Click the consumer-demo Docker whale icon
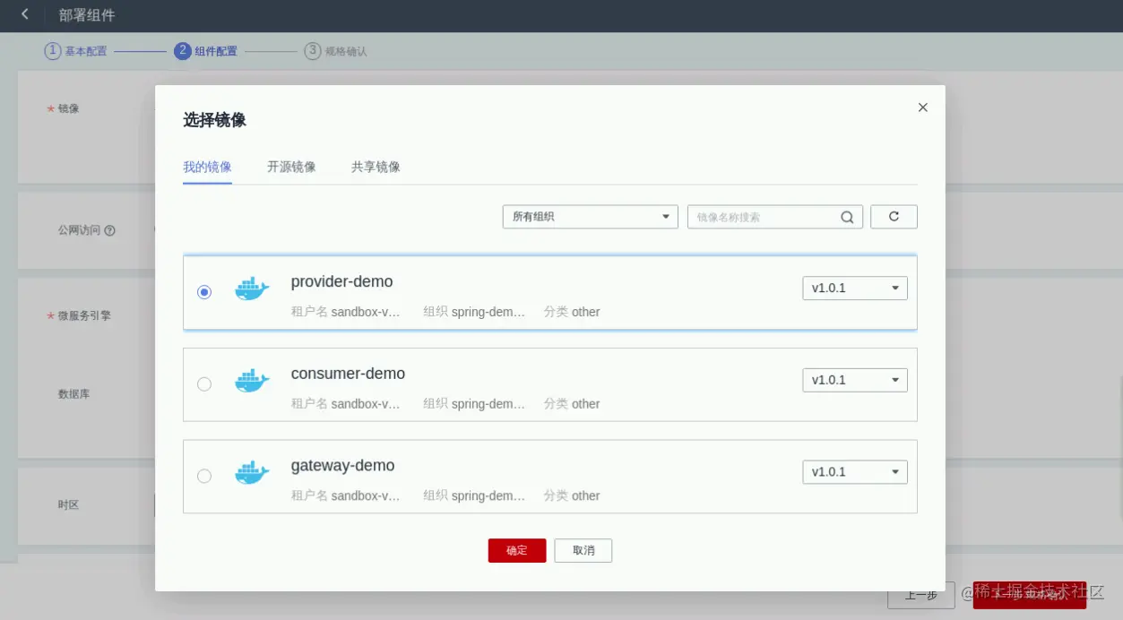Screen dimensions: 1123x620 tap(252, 381)
